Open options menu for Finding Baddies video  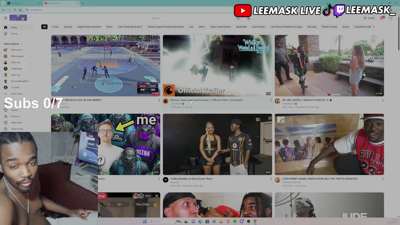271,179
